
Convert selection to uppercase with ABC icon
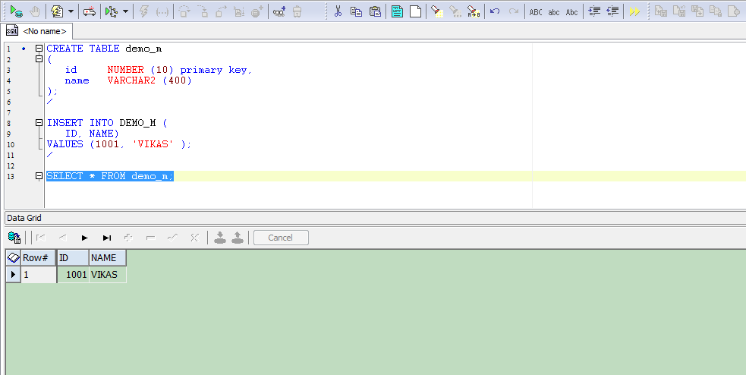click(536, 11)
